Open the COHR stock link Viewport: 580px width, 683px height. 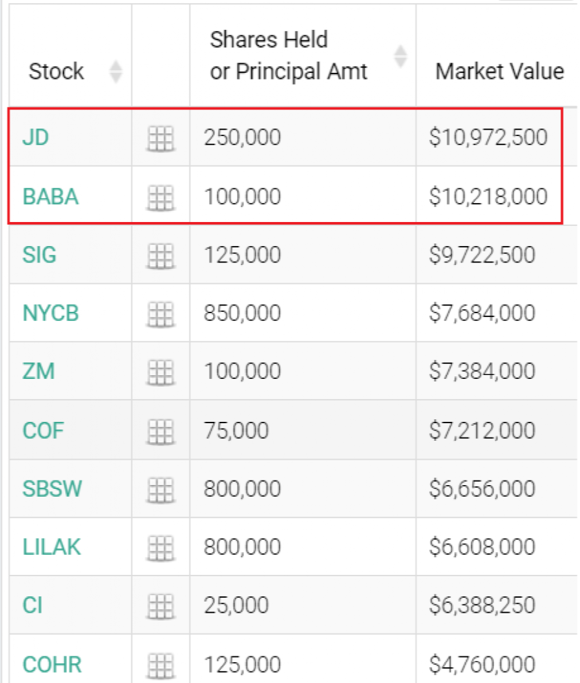pyautogui.click(x=52, y=665)
